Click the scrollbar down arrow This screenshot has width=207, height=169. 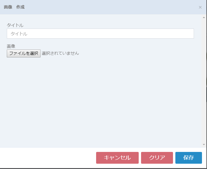(x=204, y=145)
